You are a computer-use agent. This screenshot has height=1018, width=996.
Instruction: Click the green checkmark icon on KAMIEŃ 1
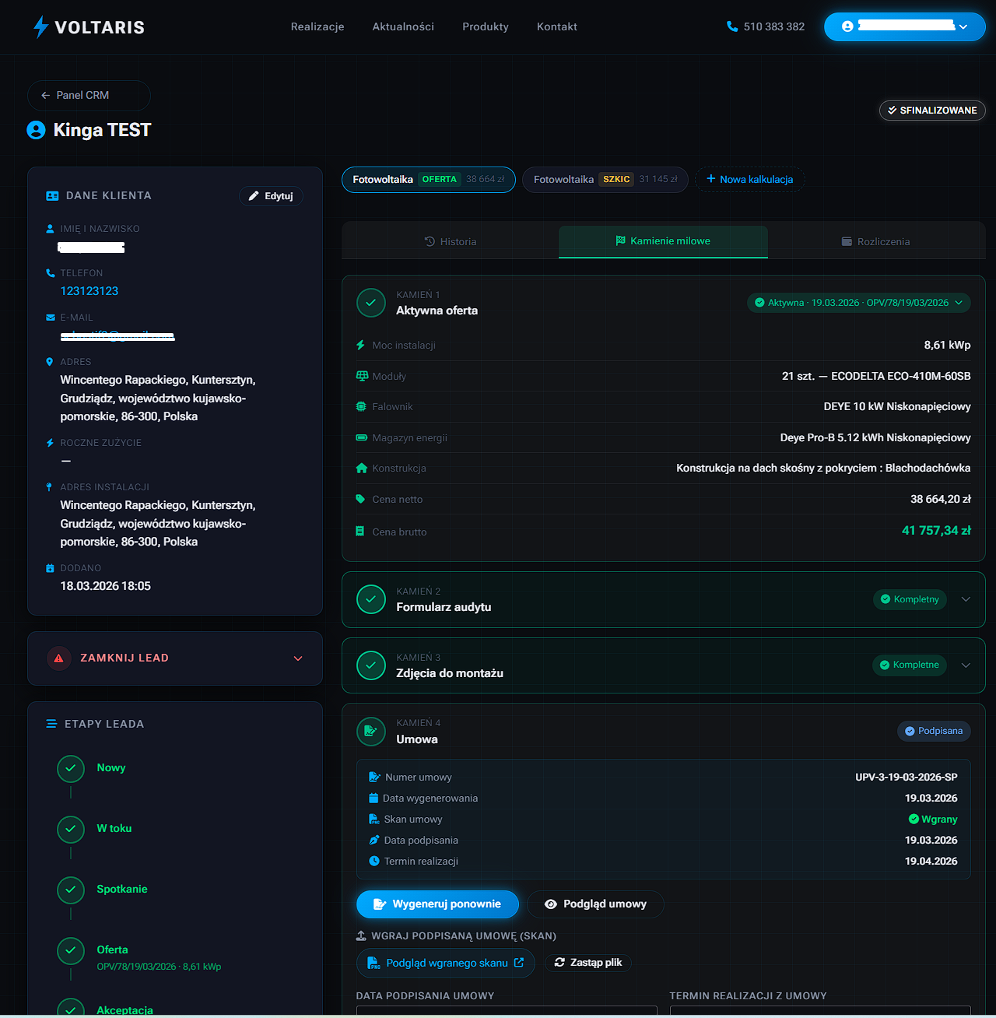click(x=371, y=303)
